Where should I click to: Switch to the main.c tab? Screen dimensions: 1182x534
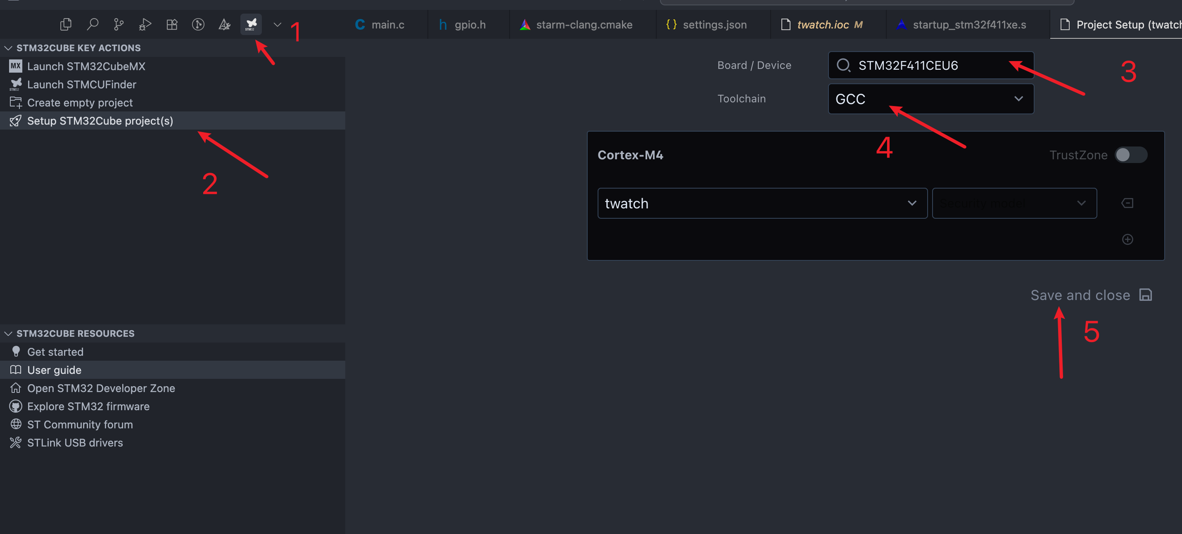click(x=381, y=25)
